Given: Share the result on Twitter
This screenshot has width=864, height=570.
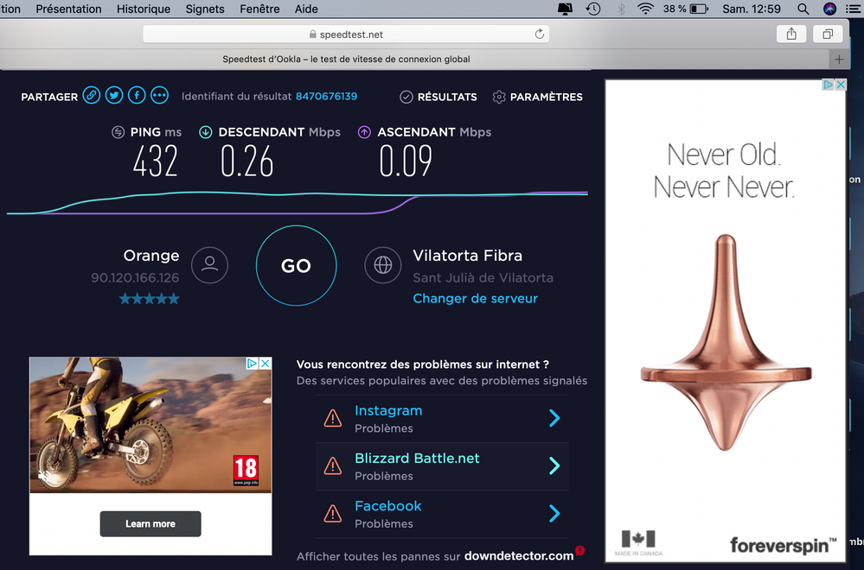Looking at the screenshot, I should pos(114,96).
